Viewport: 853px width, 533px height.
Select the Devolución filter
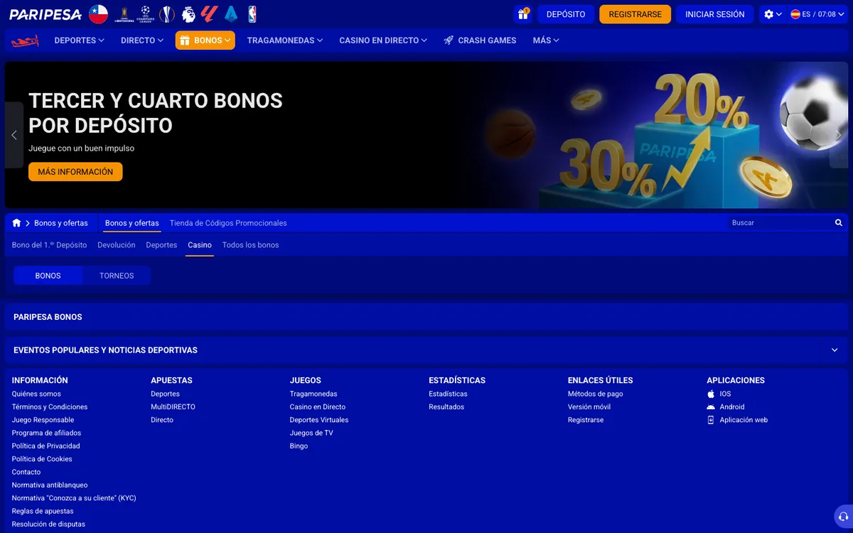[117, 245]
